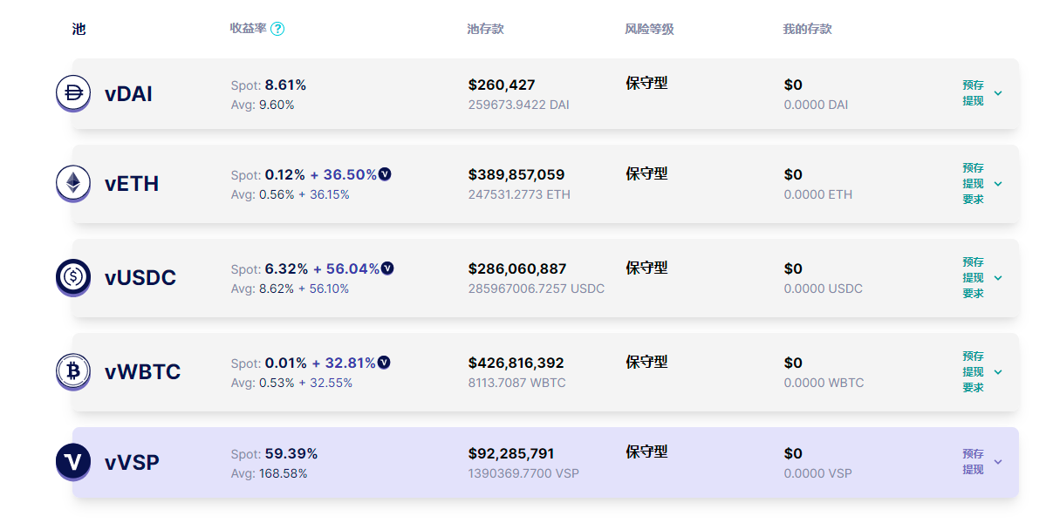The image size is (1053, 523).
Task: Expand the vETH pool row chevron
Action: pos(998,184)
